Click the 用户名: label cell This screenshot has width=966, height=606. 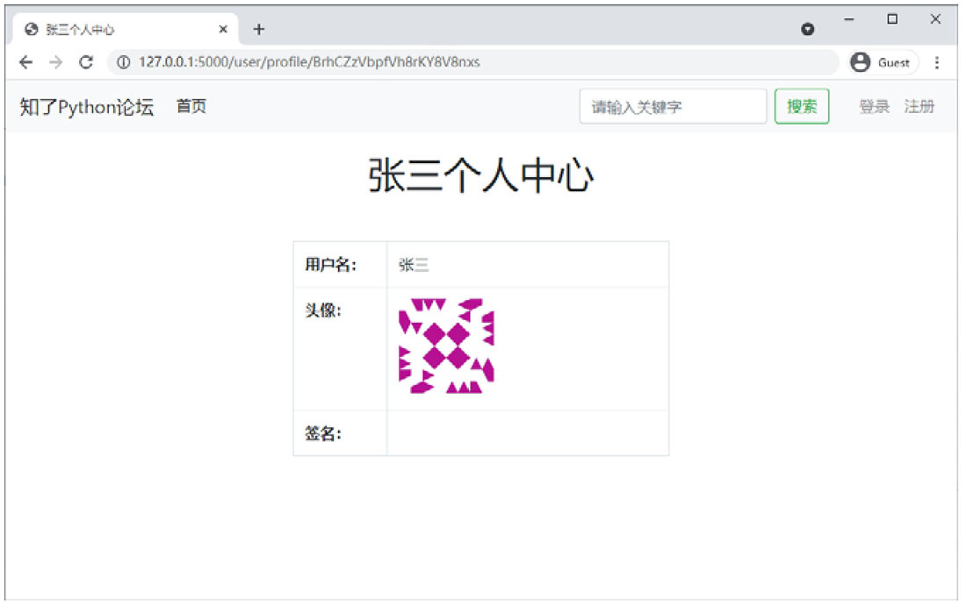pyautogui.click(x=340, y=265)
